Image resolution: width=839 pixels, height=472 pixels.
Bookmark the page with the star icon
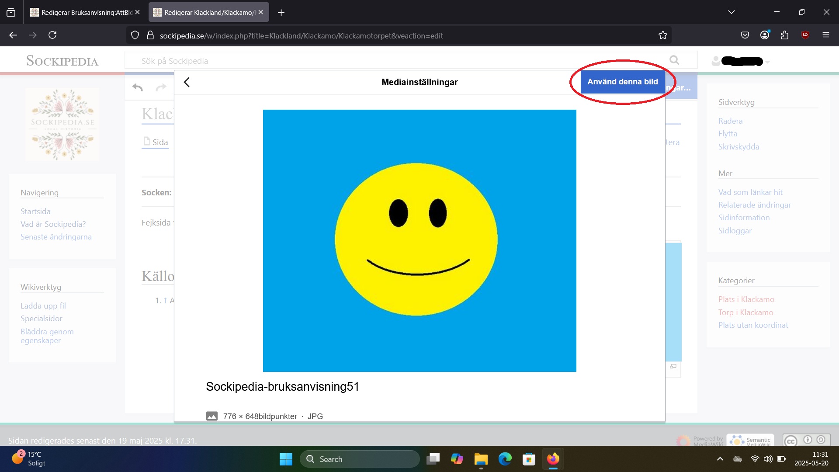[x=662, y=35]
